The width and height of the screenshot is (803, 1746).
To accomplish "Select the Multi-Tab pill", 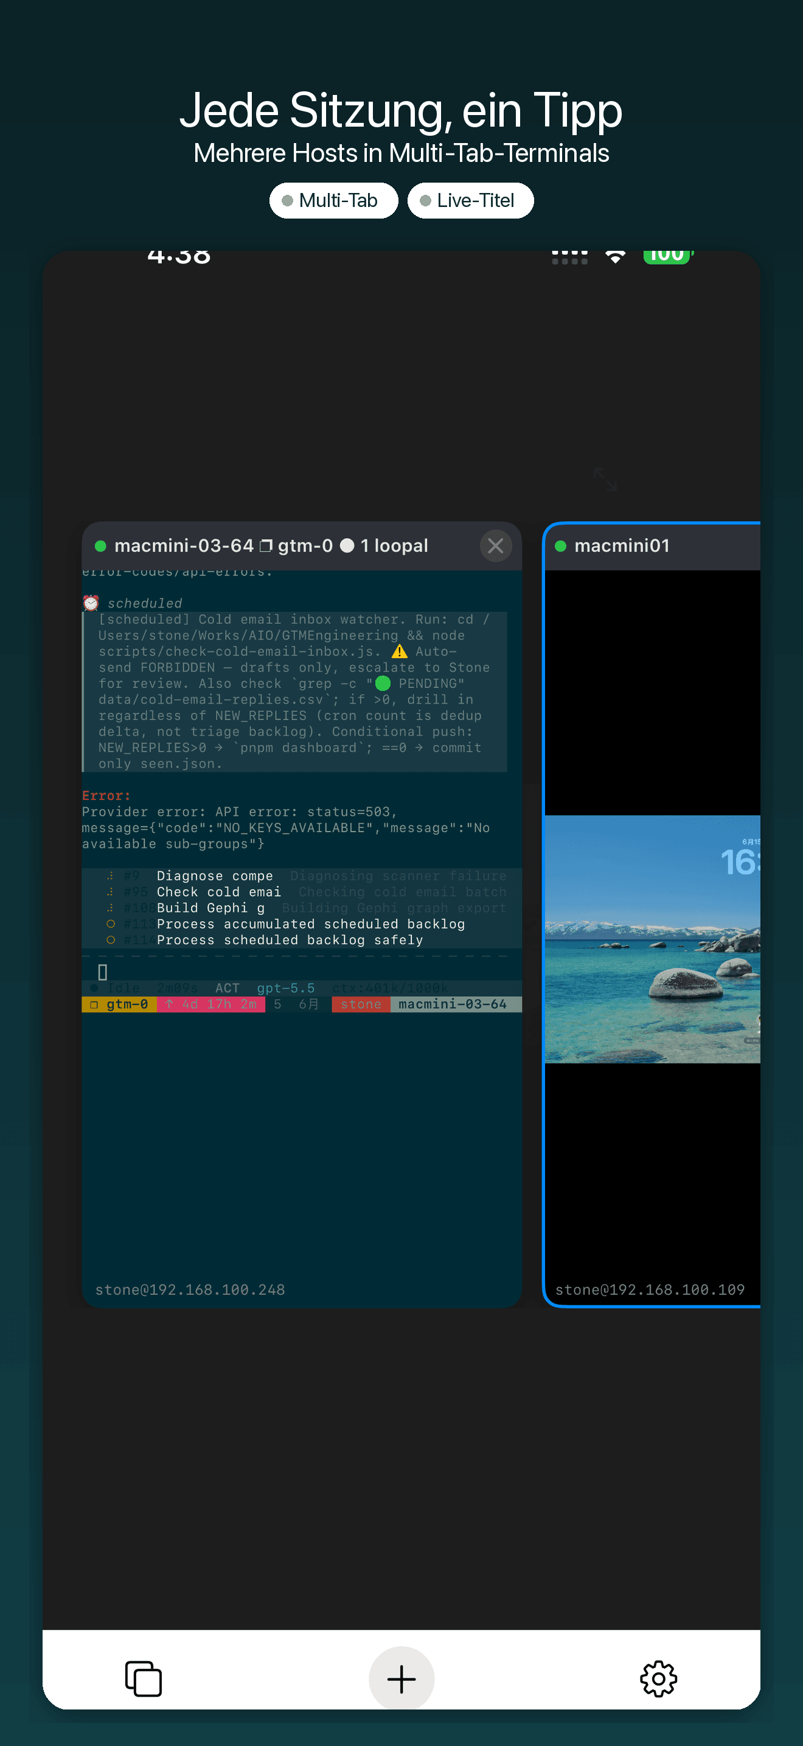I will coord(334,201).
